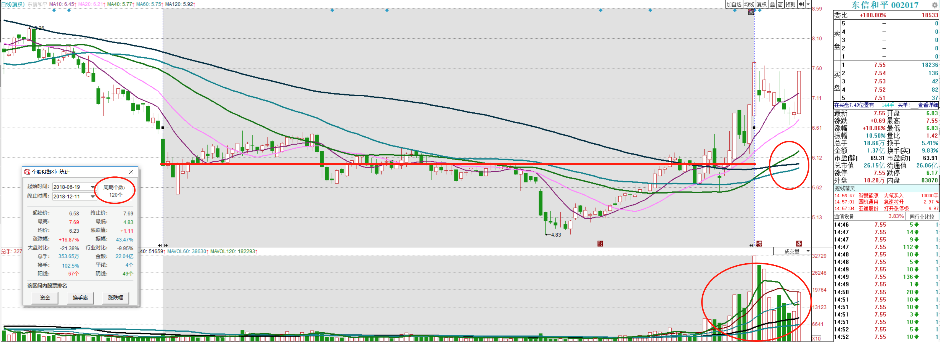This screenshot has width=940, height=342.
Task: Open the settings gear beside 东信和平 002017
Action: pyautogui.click(x=935, y=5)
